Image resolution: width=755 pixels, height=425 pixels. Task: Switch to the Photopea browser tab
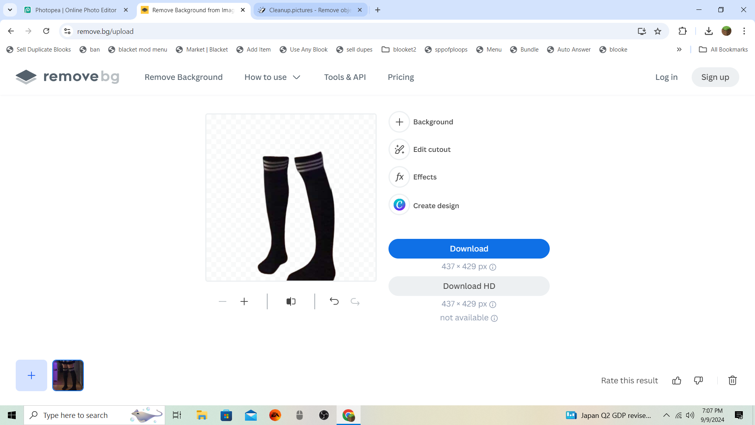(75, 10)
